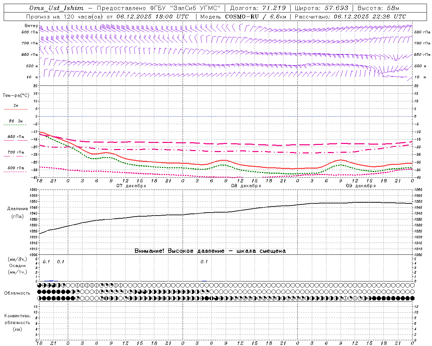
Task: Click the warning Внимание! Высокое давление – шкала смещена
Action: (210, 251)
